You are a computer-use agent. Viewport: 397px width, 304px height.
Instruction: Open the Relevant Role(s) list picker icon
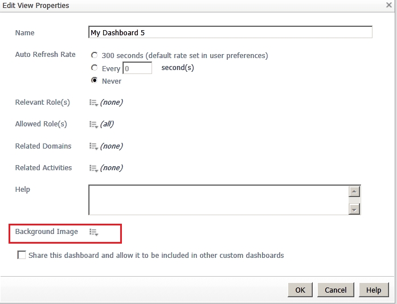click(x=93, y=103)
